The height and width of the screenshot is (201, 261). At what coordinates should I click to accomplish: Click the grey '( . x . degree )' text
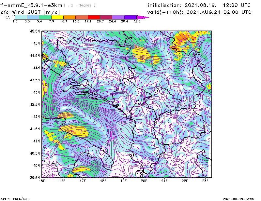(80, 5)
